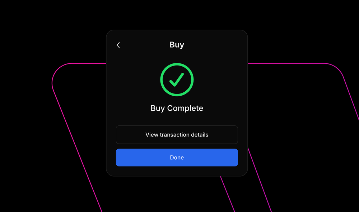
Task: Click the green success checkmark icon
Action: pyautogui.click(x=177, y=79)
